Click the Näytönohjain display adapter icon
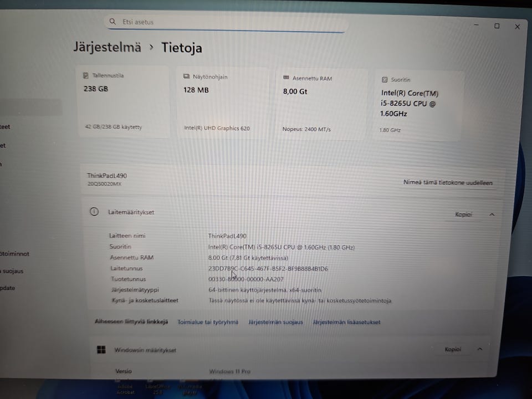This screenshot has width=532, height=399. point(186,76)
